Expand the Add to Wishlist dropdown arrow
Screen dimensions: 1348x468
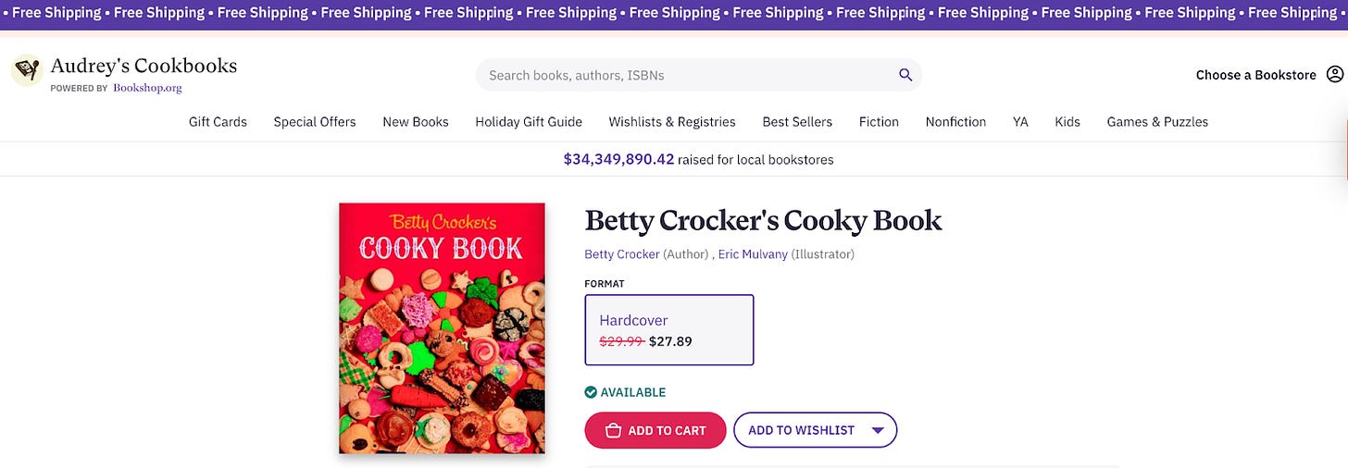(x=879, y=430)
